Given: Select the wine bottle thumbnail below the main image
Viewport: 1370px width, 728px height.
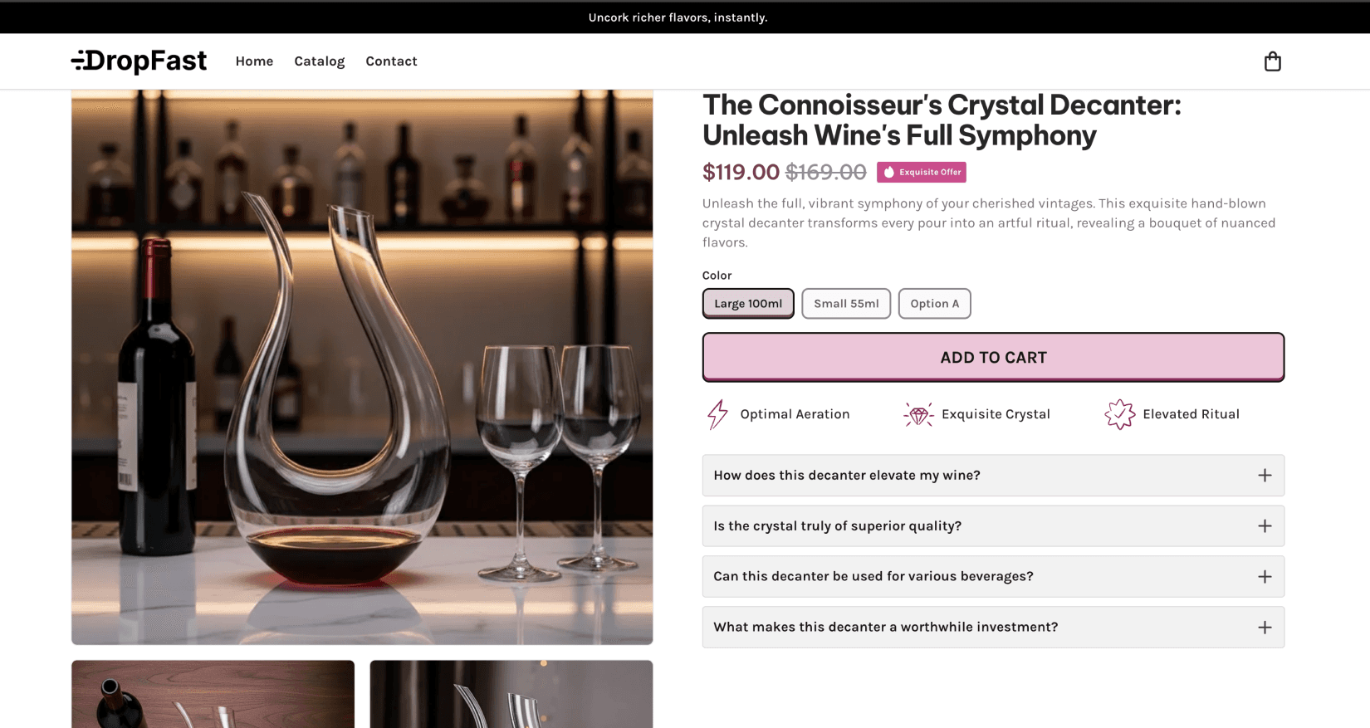Looking at the screenshot, I should pos(213,695).
